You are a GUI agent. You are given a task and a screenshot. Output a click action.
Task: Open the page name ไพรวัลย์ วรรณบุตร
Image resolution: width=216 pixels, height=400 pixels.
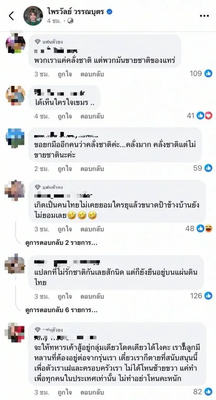(x=76, y=12)
